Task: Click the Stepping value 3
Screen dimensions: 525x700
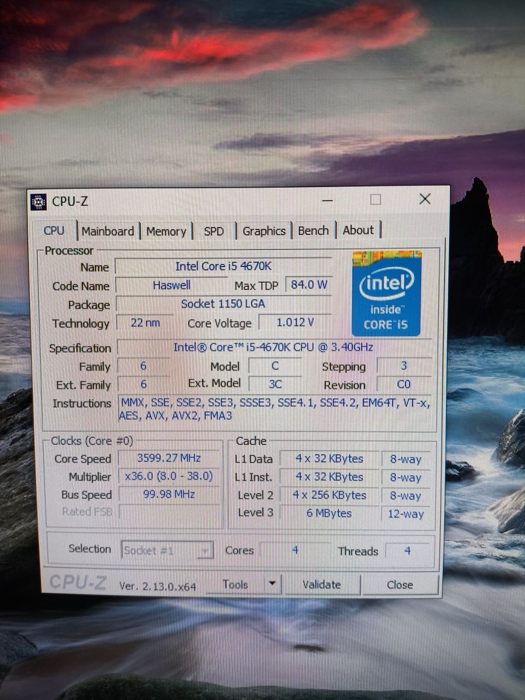Action: point(403,366)
